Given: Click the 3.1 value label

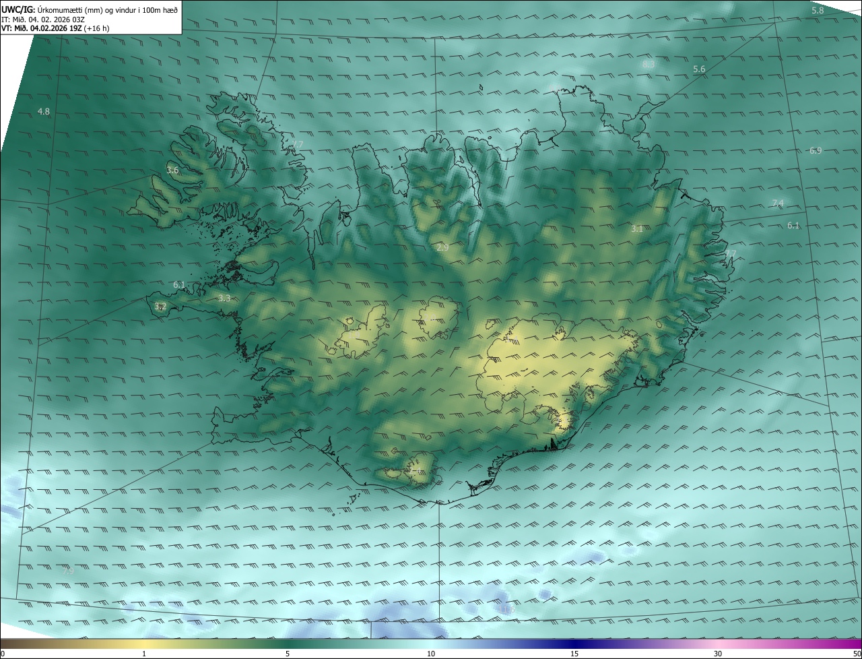Looking at the screenshot, I should pyautogui.click(x=636, y=229).
